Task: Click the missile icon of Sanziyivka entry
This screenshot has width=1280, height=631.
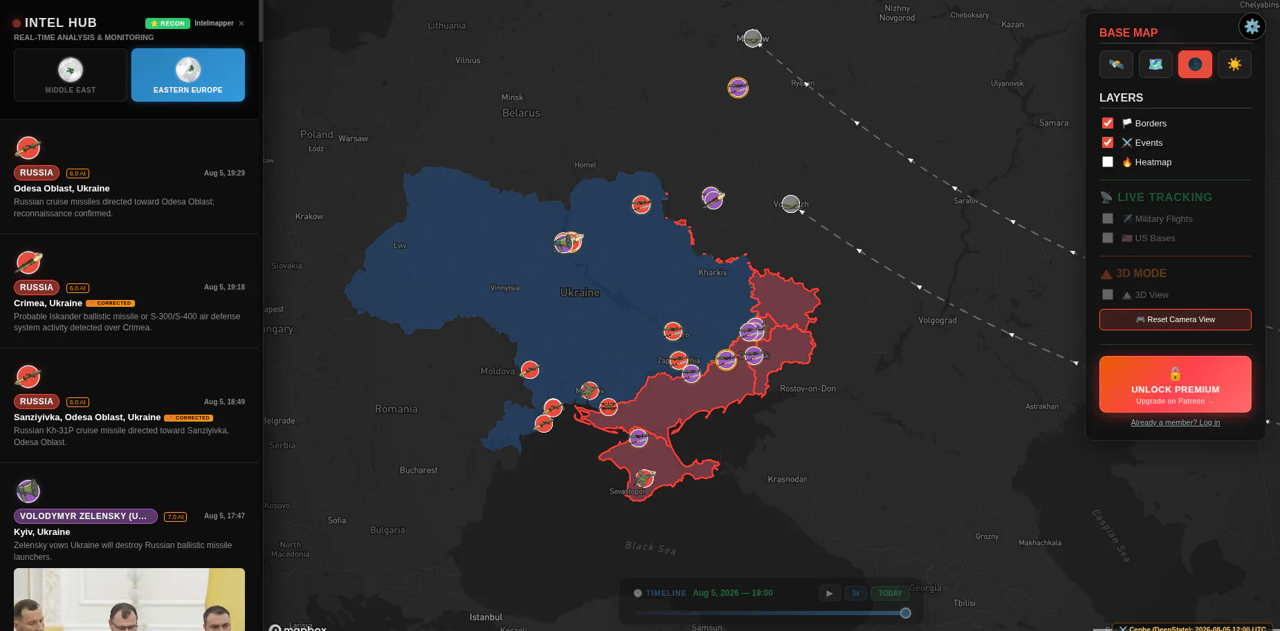Action: click(x=28, y=377)
